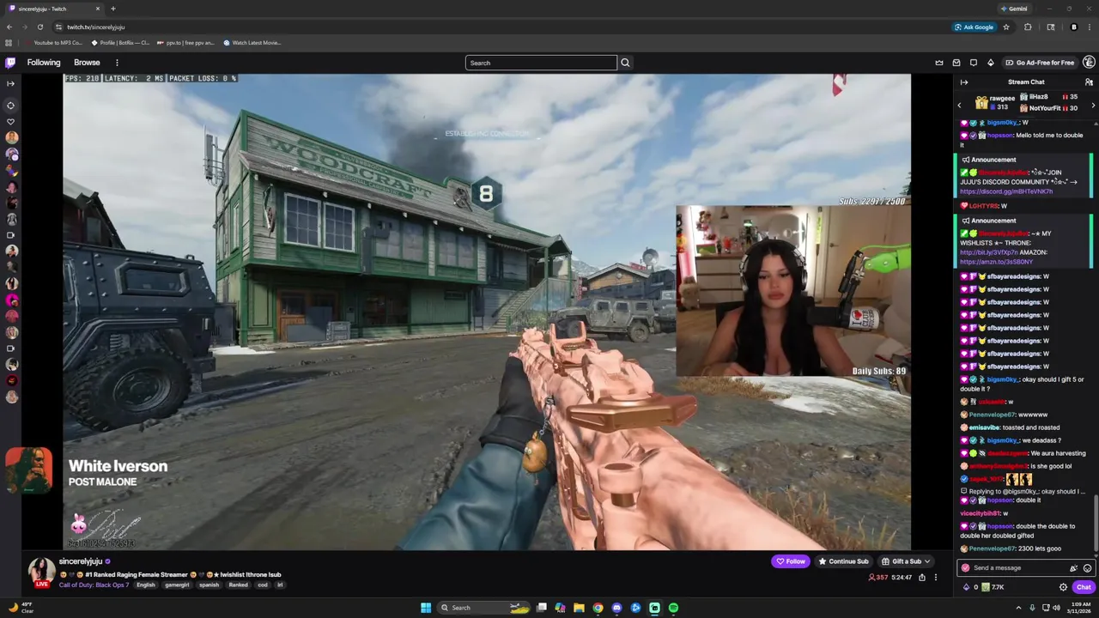Open the three-dot more menu beside Browse
Image resolution: width=1099 pixels, height=618 pixels.
[x=117, y=63]
